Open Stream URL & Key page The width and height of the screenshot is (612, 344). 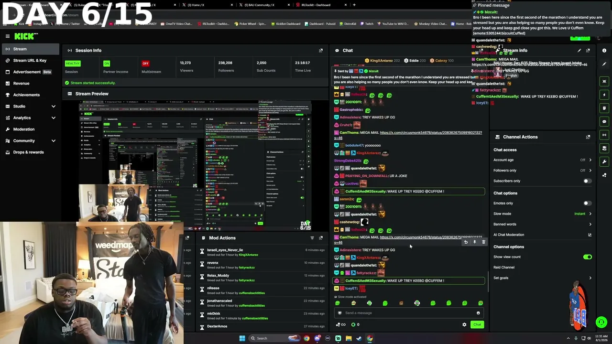(30, 60)
